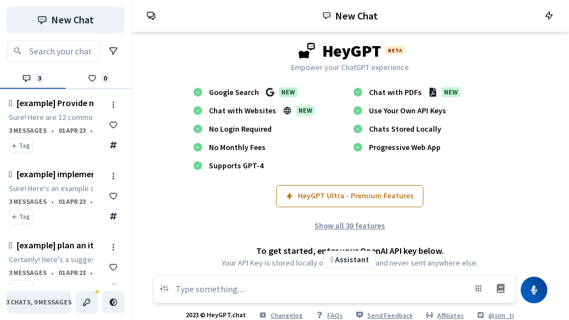Click the yellow notification dot on the key button
This screenshot has height=320, width=569.
97,291
